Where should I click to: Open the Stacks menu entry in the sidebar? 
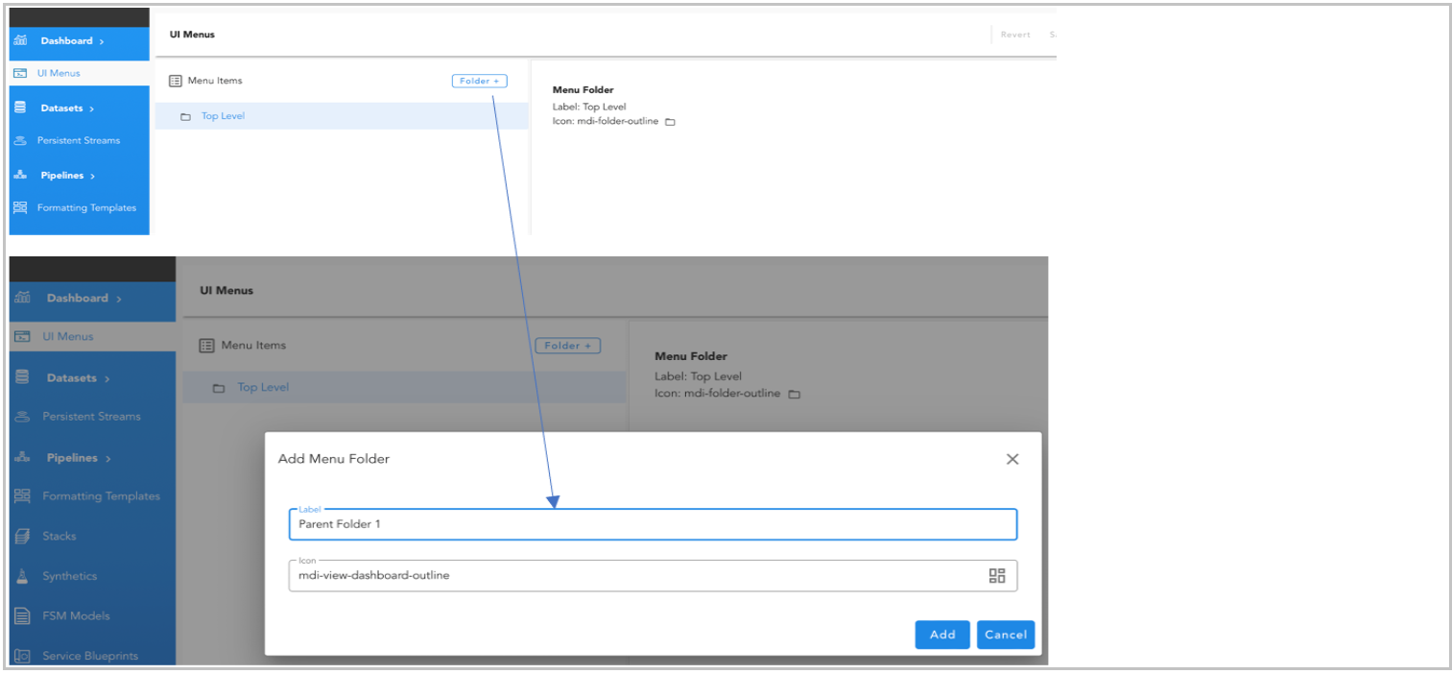click(60, 537)
